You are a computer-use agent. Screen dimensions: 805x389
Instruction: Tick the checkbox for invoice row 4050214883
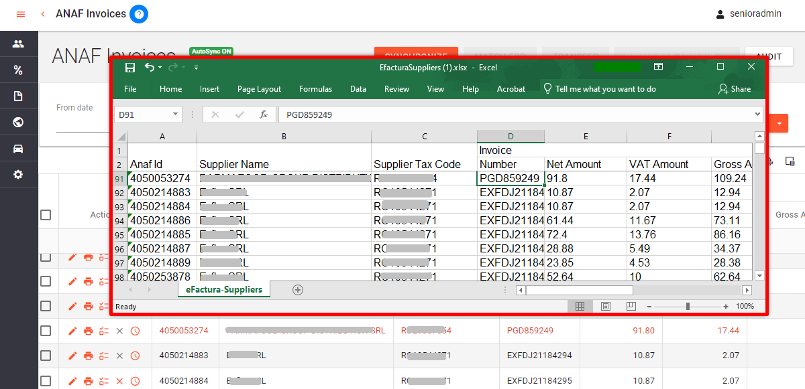coord(46,356)
